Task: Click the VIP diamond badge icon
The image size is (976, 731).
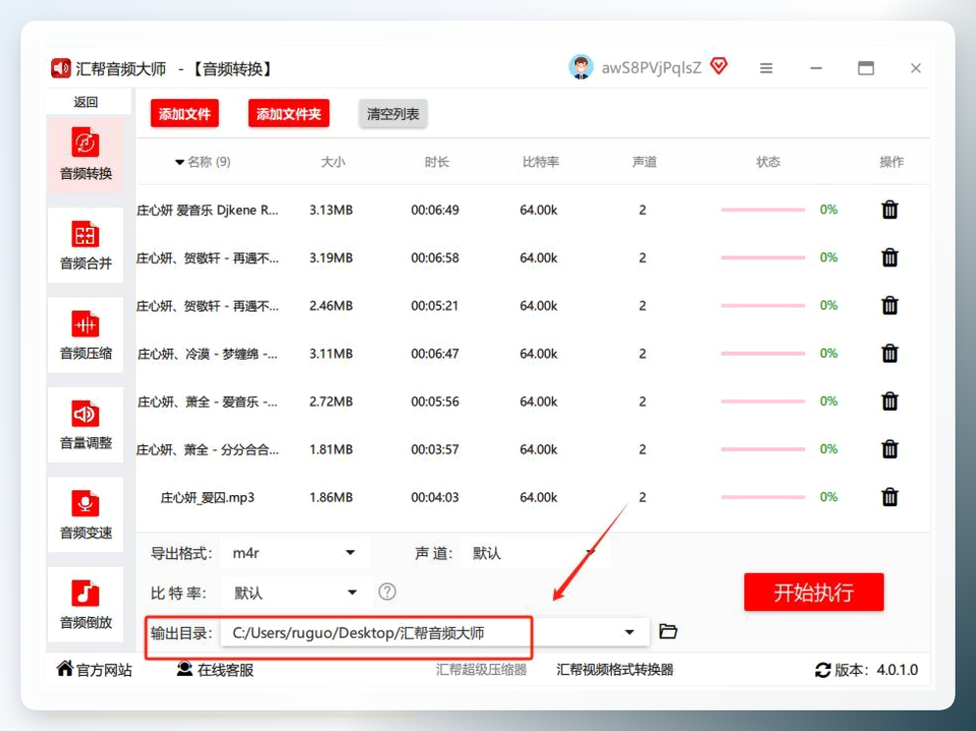Action: tap(719, 66)
